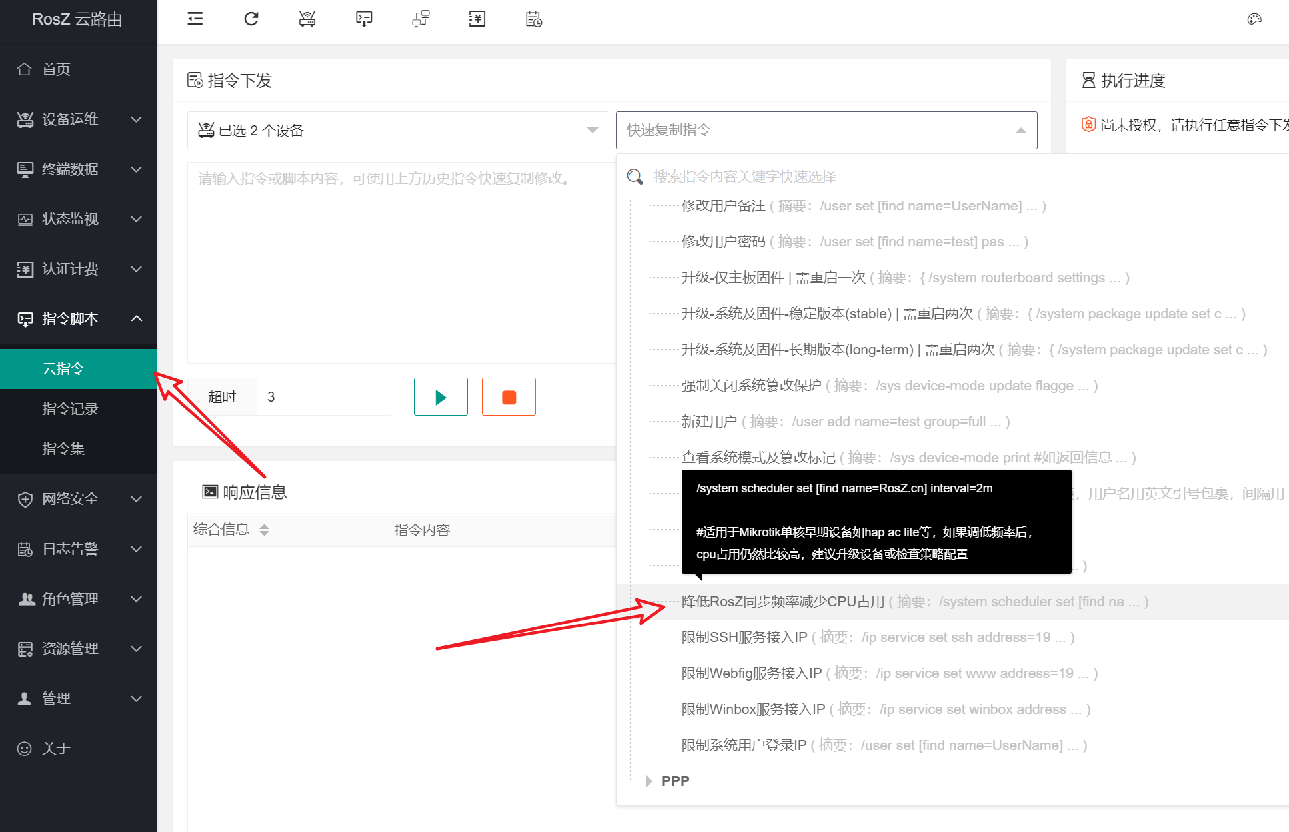Select 新建用户 command
The image size is (1289, 832).
click(x=846, y=422)
